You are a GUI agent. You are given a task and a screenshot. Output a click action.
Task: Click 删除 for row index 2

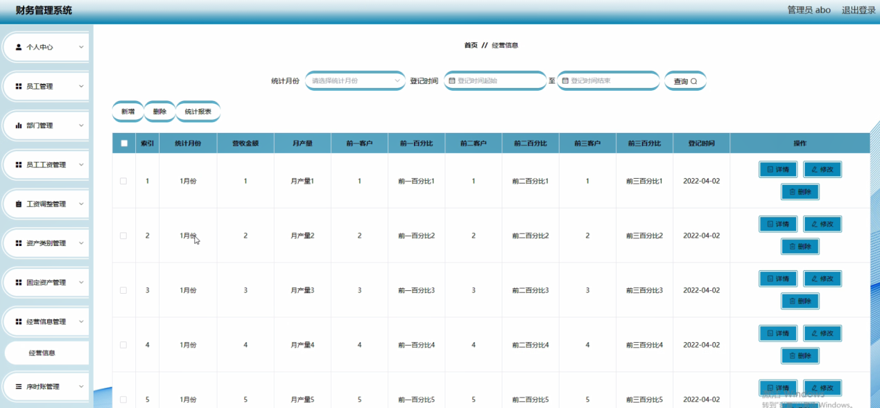pyautogui.click(x=800, y=247)
